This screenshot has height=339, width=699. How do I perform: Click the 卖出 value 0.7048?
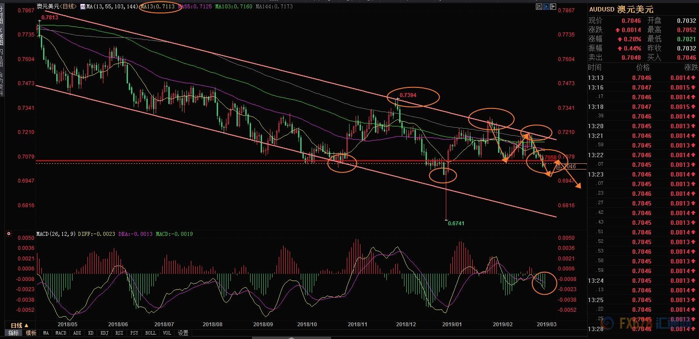coord(631,58)
